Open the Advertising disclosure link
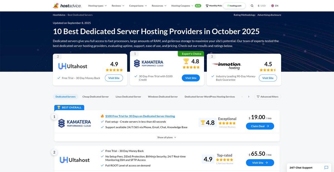The image size is (334, 172). click(269, 15)
